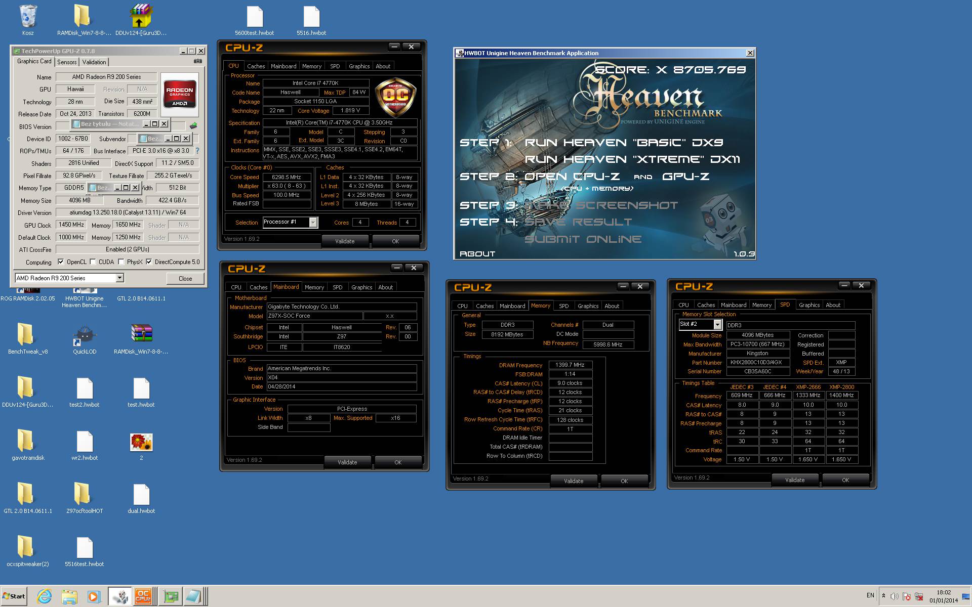The image size is (972, 607).
Task: Click the Core Speed 6298.5 MHz field
Action: [x=287, y=177]
